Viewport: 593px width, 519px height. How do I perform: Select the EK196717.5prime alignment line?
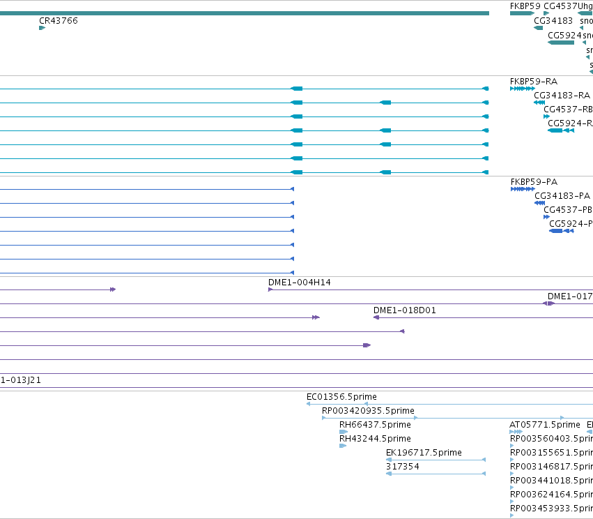click(436, 460)
